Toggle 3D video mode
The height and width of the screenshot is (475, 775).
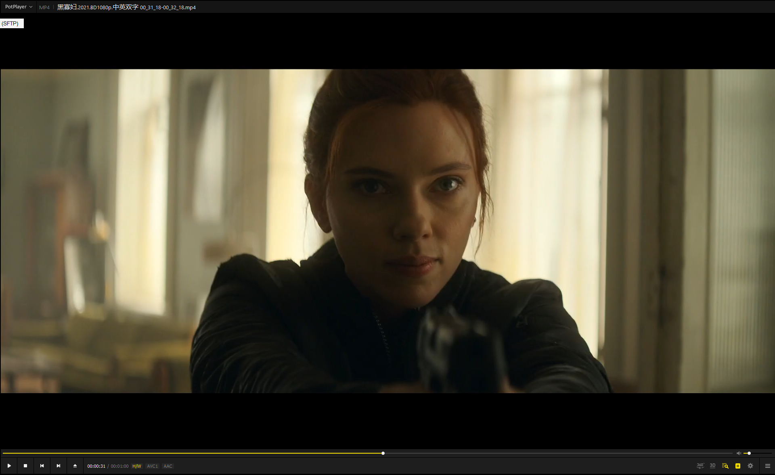click(x=713, y=466)
